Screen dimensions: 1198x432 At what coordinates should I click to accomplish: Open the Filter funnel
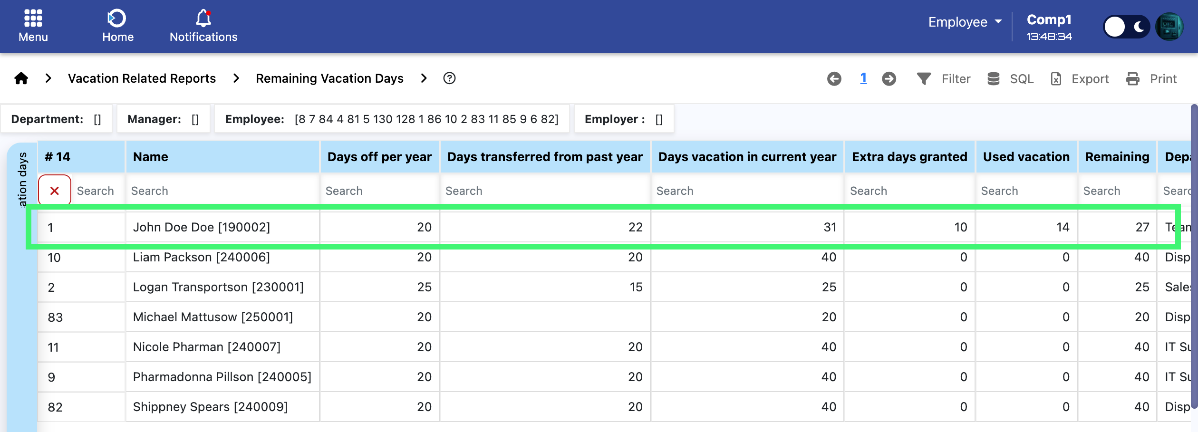pyautogui.click(x=943, y=79)
